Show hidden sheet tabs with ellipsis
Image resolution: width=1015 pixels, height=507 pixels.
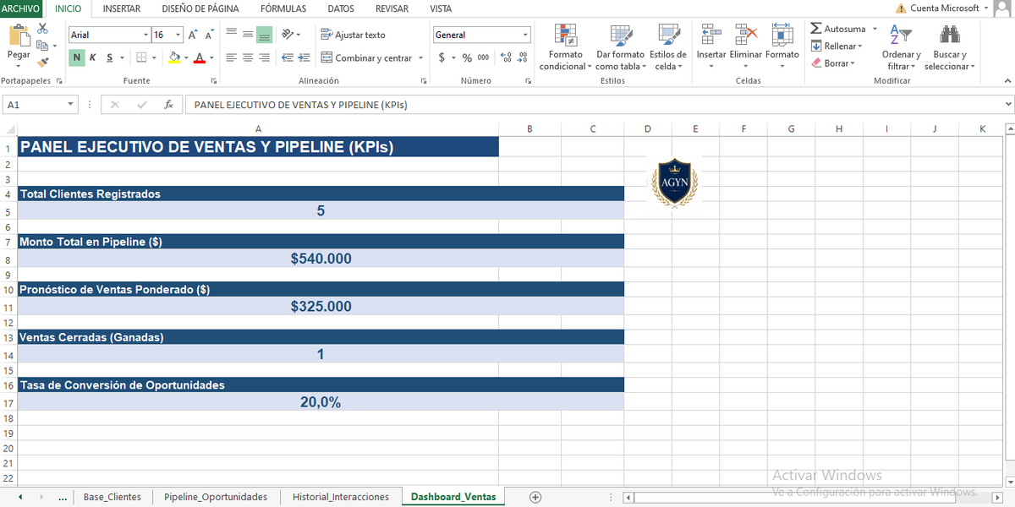63,497
